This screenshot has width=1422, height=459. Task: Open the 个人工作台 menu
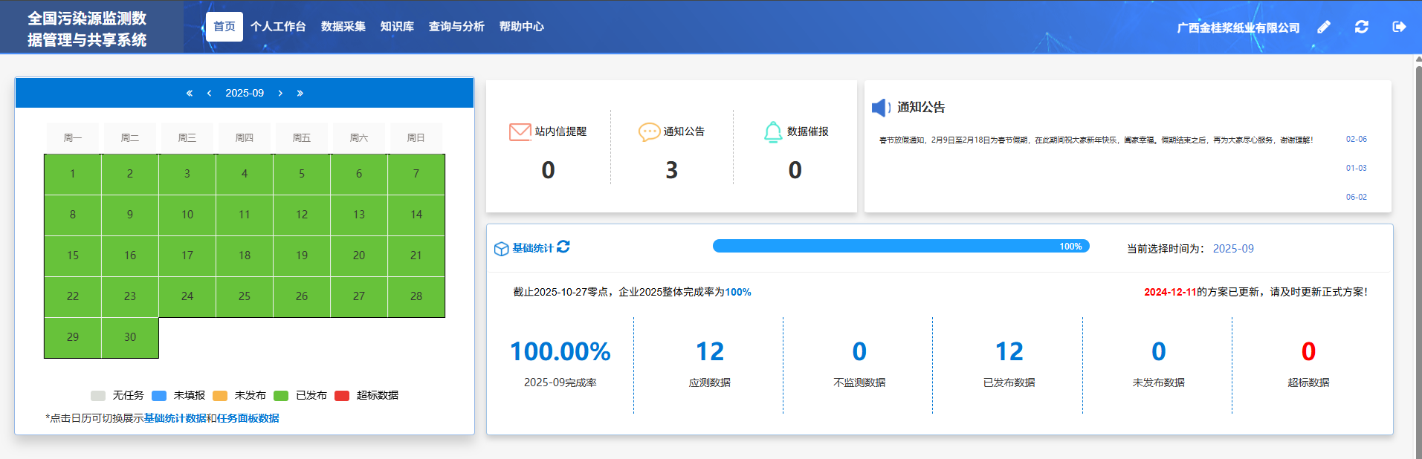(x=278, y=27)
